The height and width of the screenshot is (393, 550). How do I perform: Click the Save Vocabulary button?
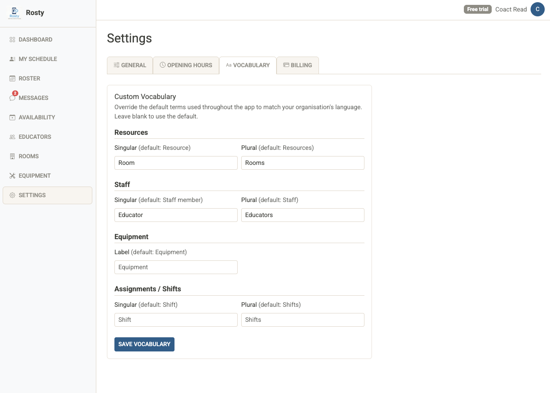[x=144, y=344]
